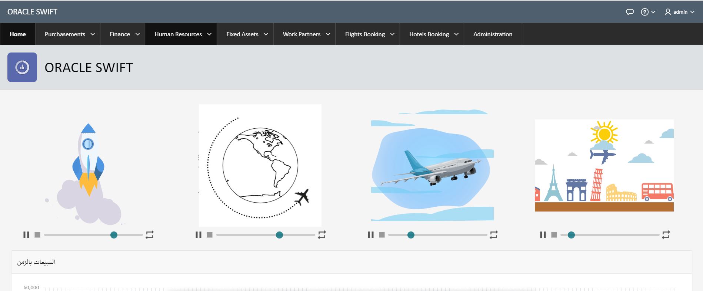Pause the airplane animation
Viewport: 703px width, 291px height.
click(x=371, y=235)
